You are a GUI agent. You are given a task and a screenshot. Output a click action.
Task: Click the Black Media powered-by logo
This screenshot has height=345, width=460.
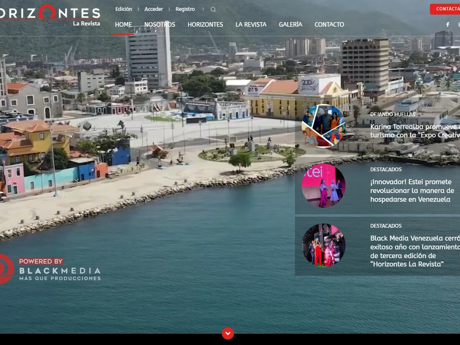[50, 269]
